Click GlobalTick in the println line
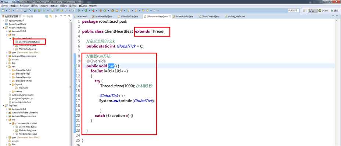This screenshot has width=341, height=146. tap(143, 101)
